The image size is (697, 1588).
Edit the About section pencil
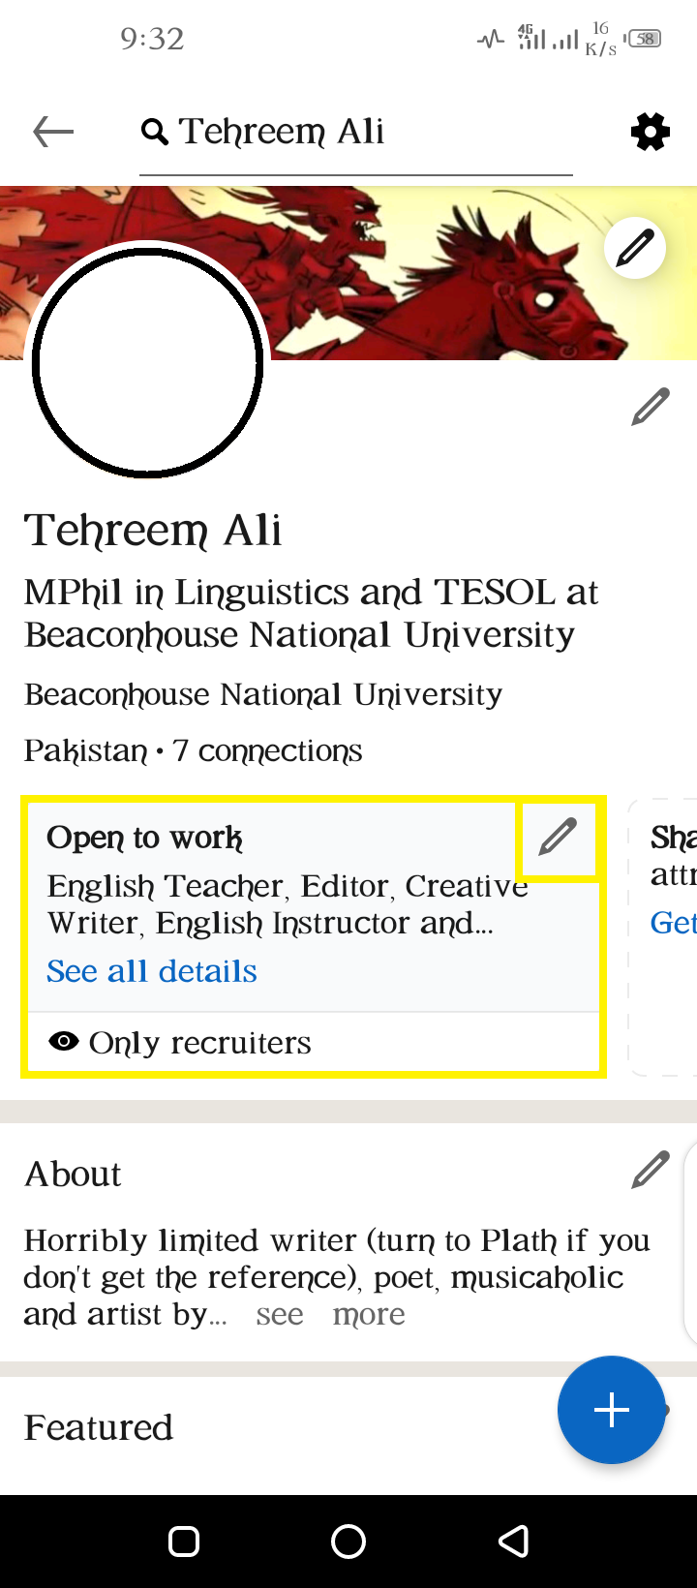(651, 1170)
